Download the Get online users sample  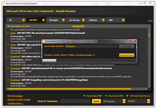coord(15,57)
